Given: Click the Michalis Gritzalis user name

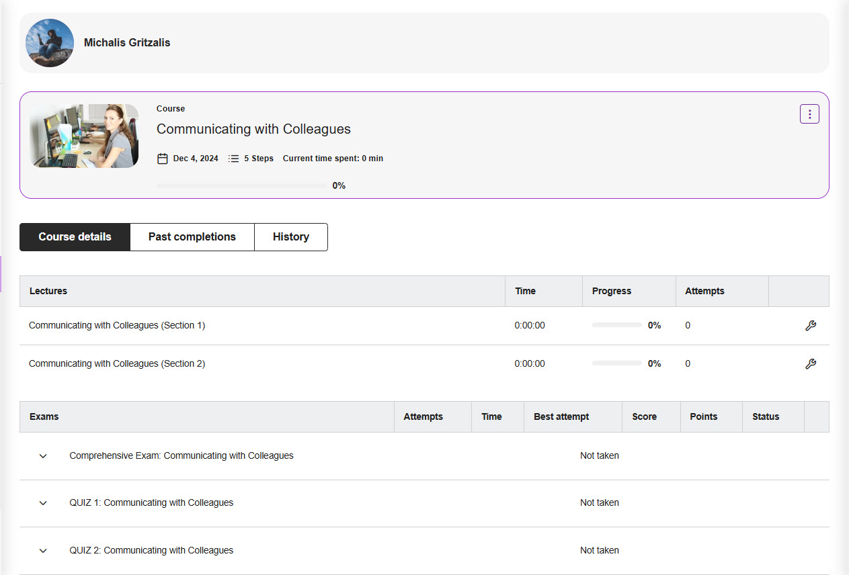Looking at the screenshot, I should [x=127, y=43].
